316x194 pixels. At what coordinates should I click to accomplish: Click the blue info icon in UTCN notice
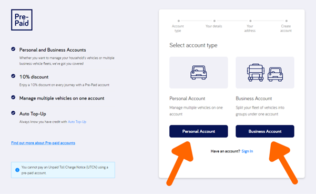[17, 170]
